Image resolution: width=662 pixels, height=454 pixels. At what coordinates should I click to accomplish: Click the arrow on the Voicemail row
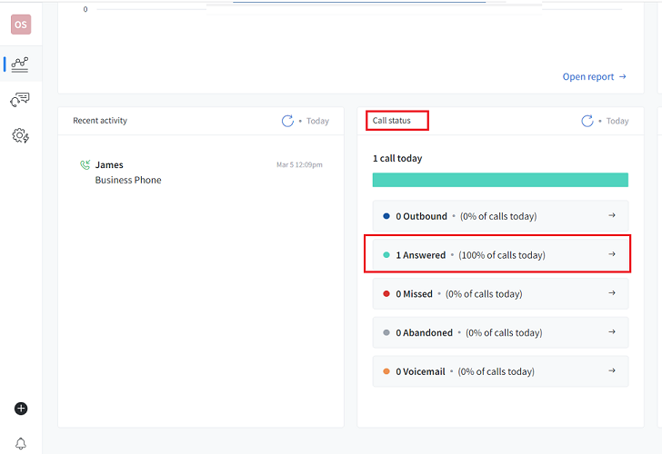click(612, 370)
